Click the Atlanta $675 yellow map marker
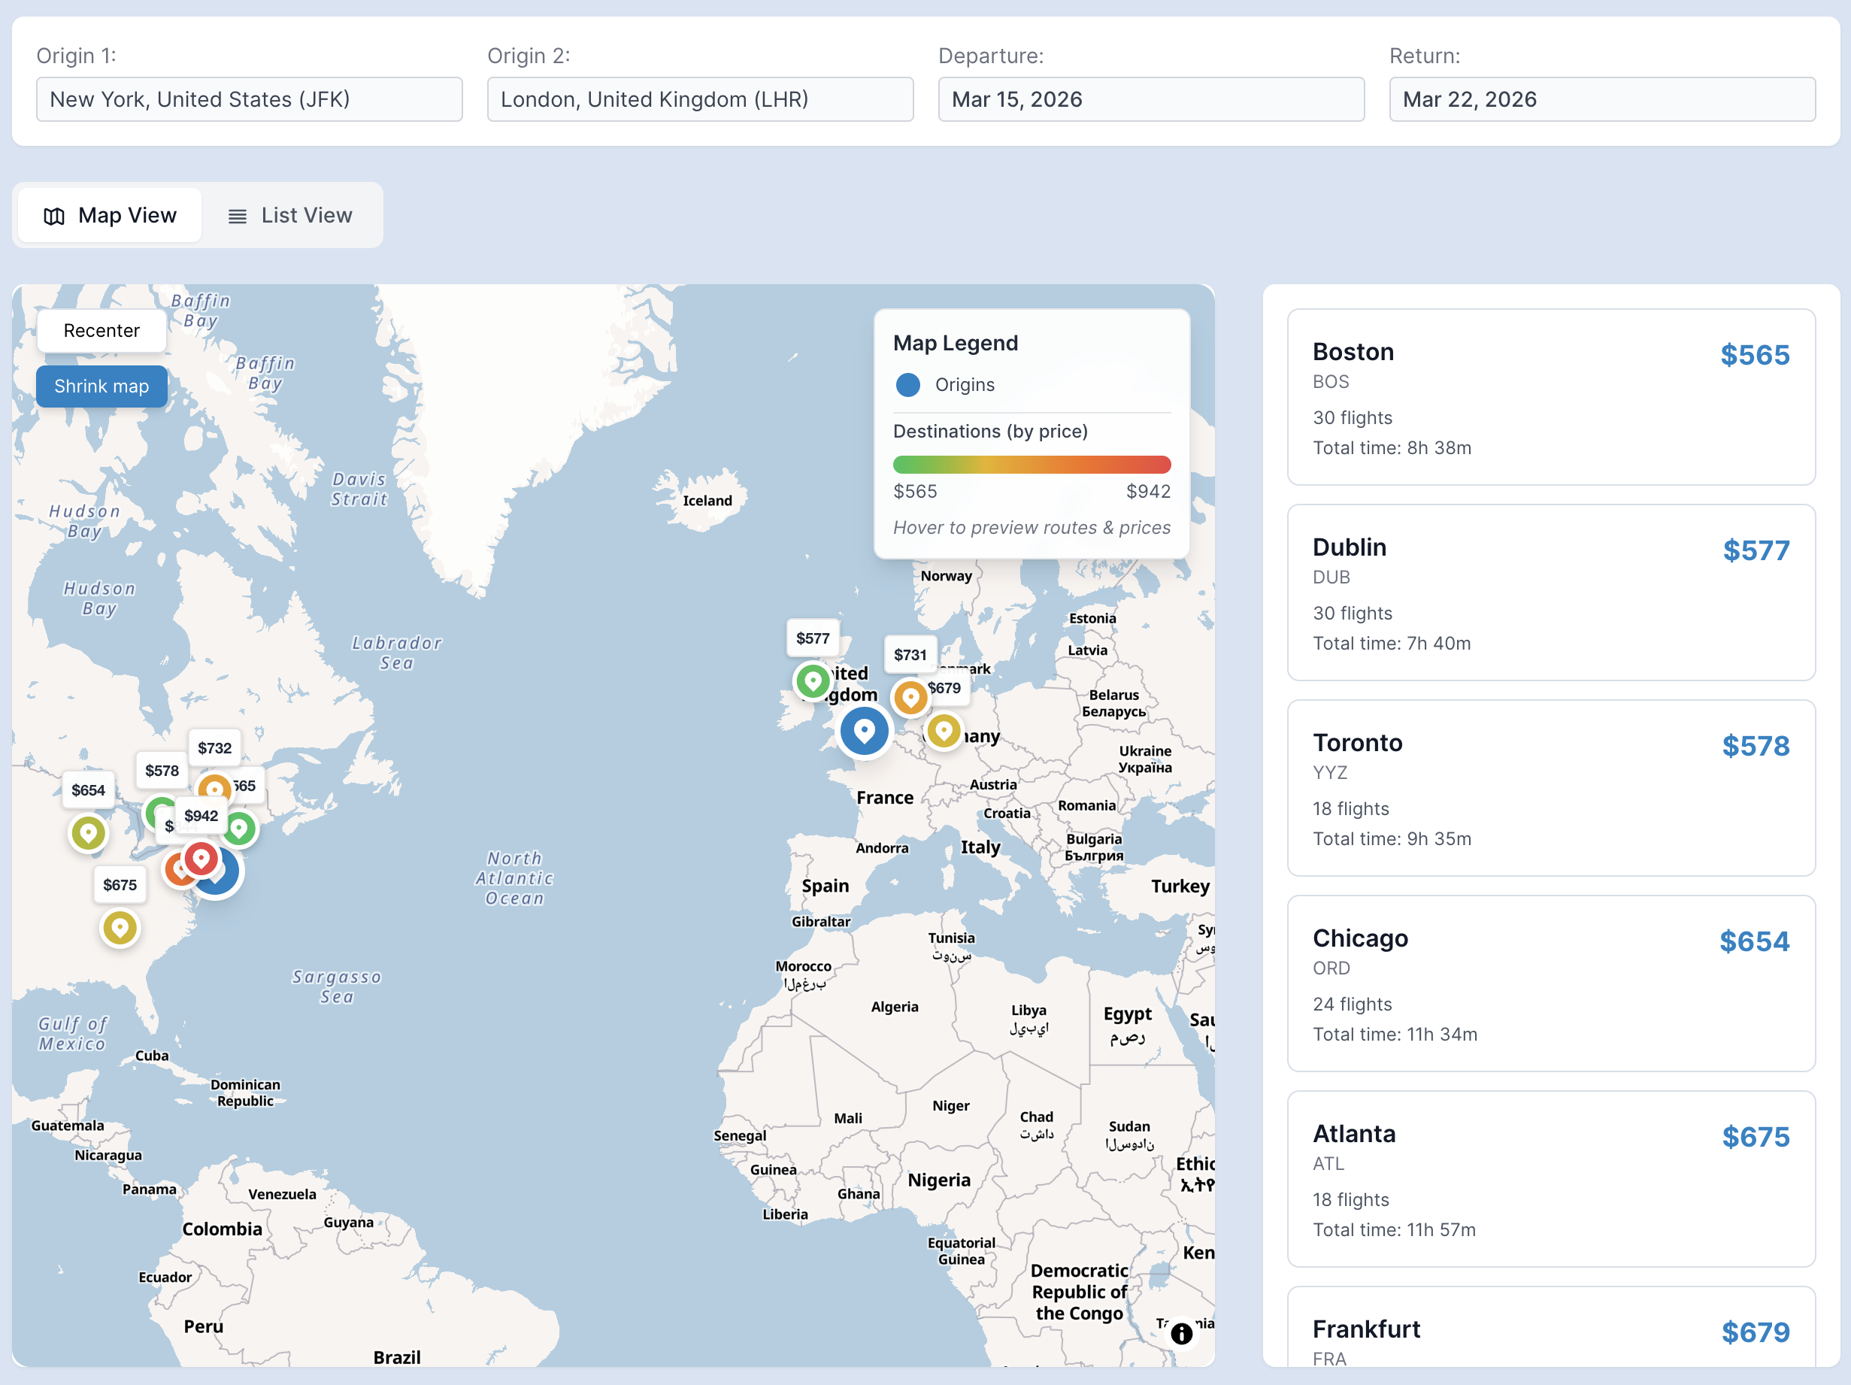Screen dimensions: 1851x1385 pos(120,927)
